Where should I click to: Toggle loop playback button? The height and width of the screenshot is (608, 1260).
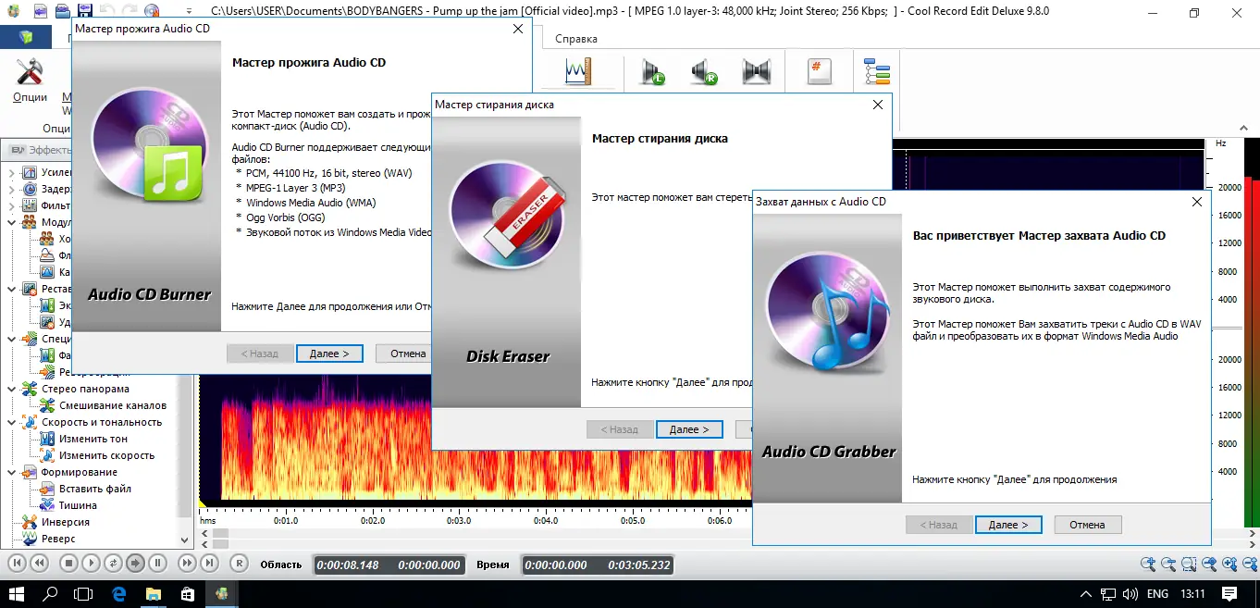(113, 563)
